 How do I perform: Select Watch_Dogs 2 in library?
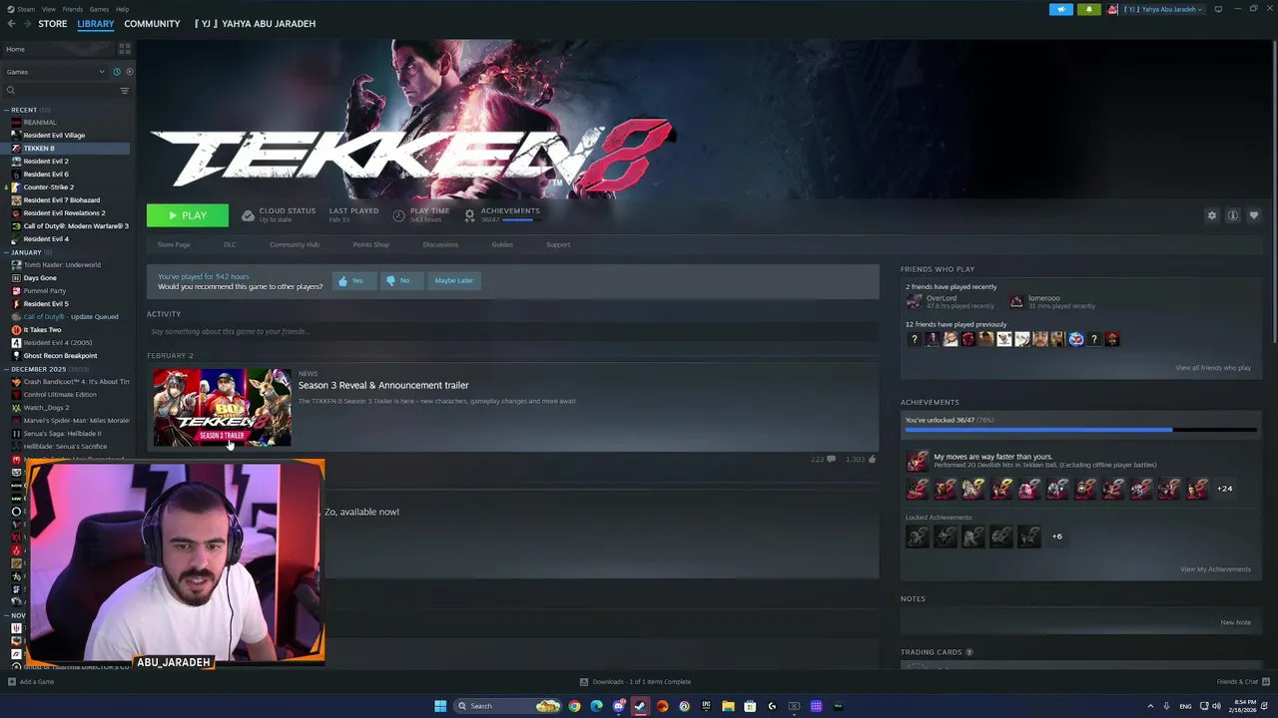(46, 408)
